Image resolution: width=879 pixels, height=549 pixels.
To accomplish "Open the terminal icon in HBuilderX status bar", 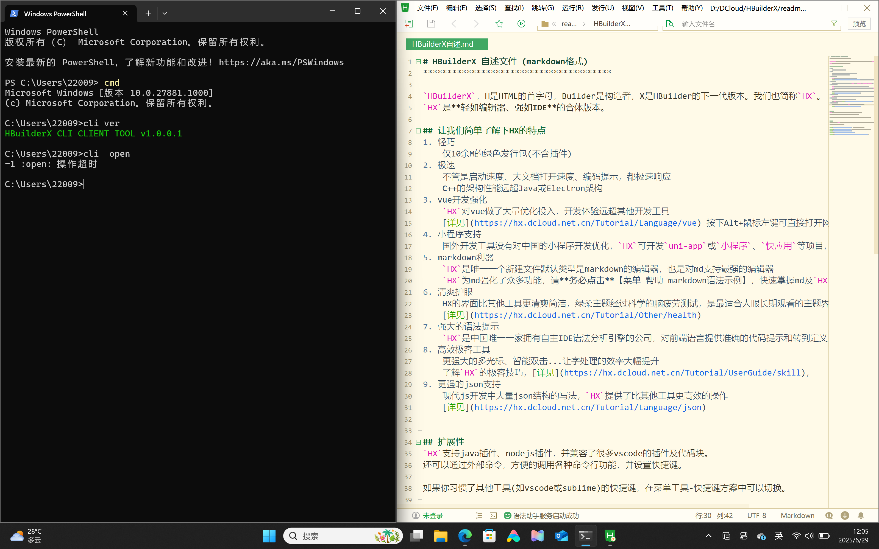I will point(493,516).
